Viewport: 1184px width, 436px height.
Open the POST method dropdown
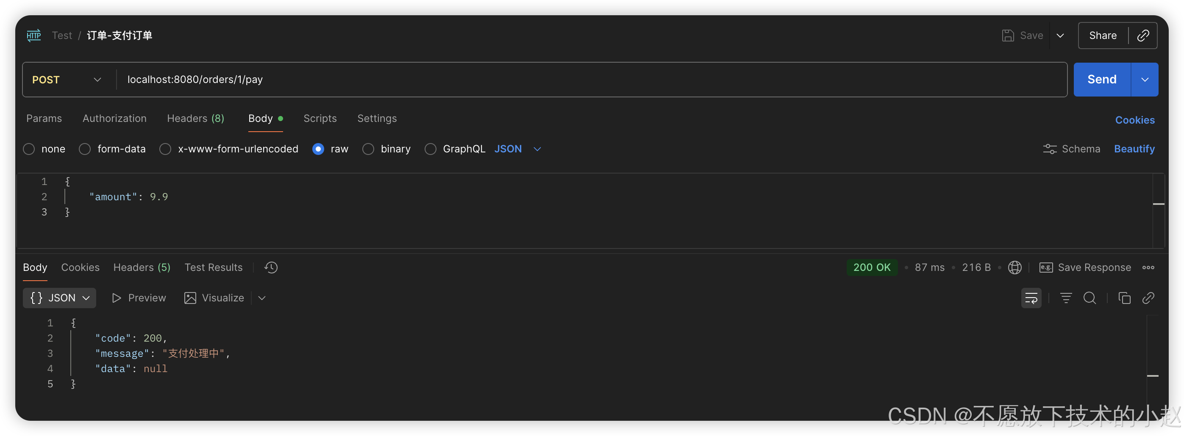[67, 80]
